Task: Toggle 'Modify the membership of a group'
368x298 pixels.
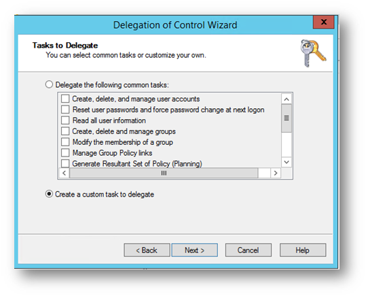Action: point(65,142)
